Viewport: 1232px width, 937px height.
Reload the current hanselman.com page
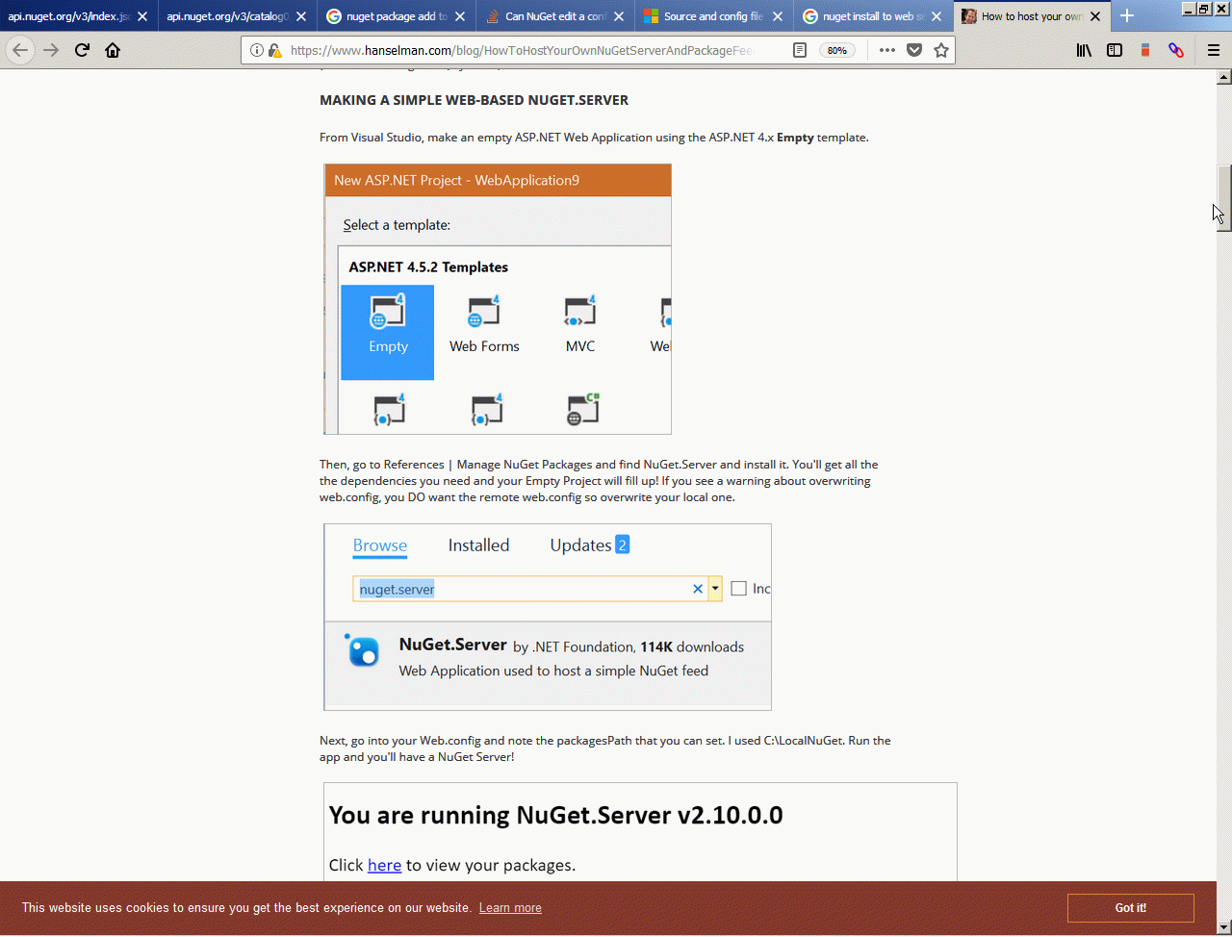pyautogui.click(x=82, y=50)
